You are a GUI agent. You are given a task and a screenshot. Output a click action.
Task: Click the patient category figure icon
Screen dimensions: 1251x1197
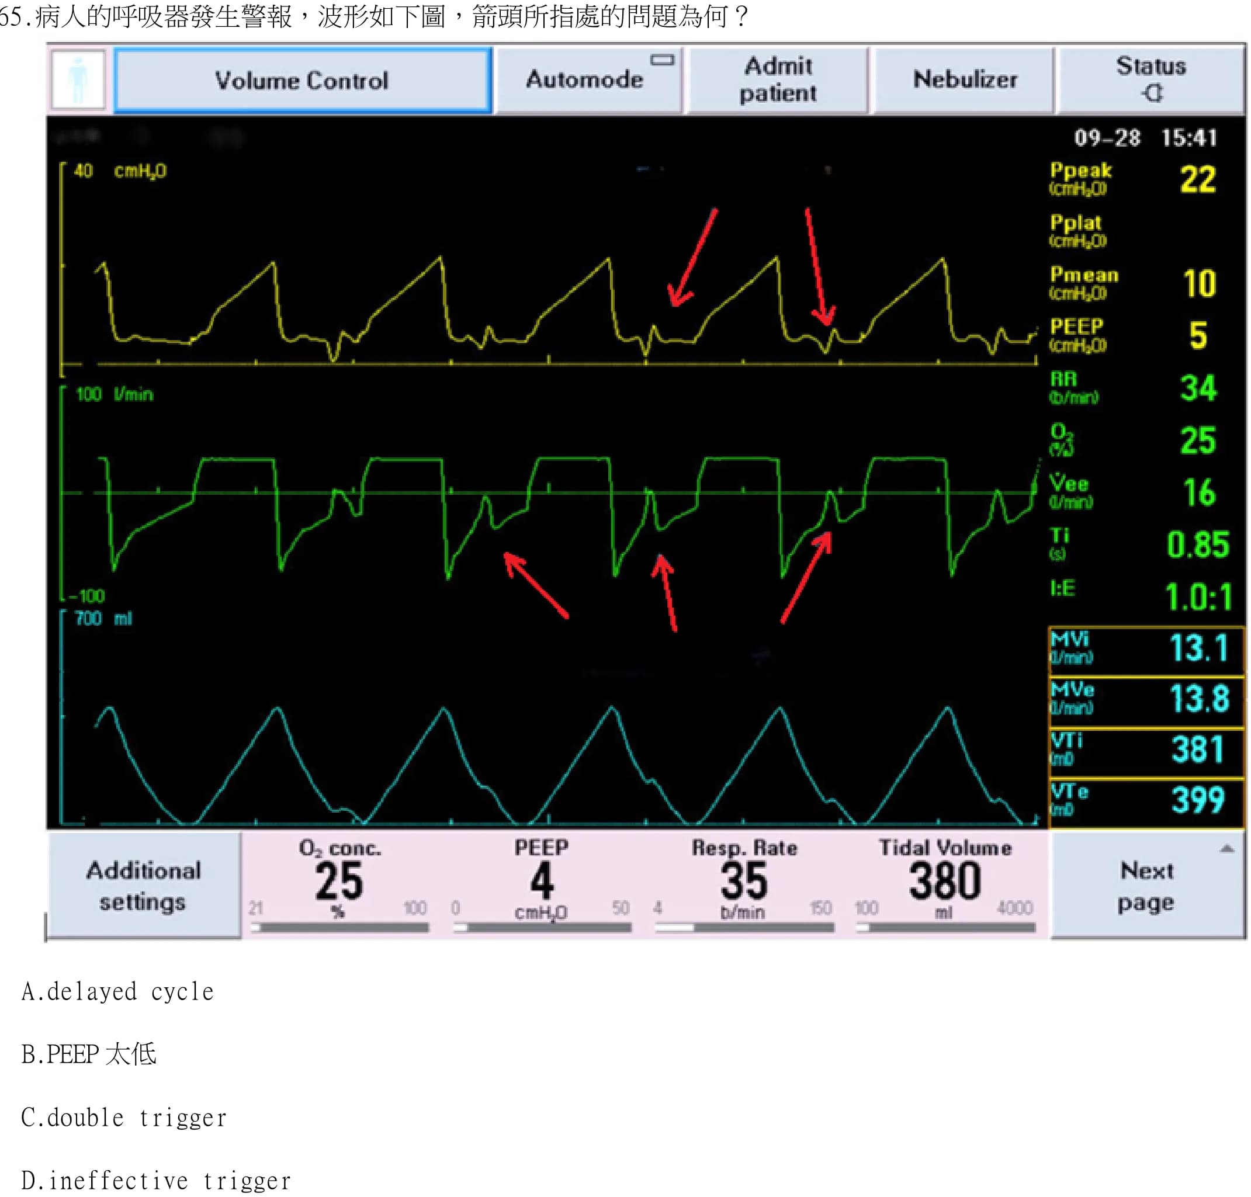coord(78,81)
